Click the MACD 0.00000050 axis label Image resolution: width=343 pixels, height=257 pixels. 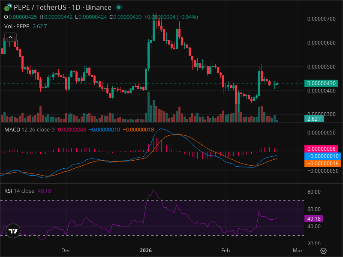pyautogui.click(x=321, y=133)
